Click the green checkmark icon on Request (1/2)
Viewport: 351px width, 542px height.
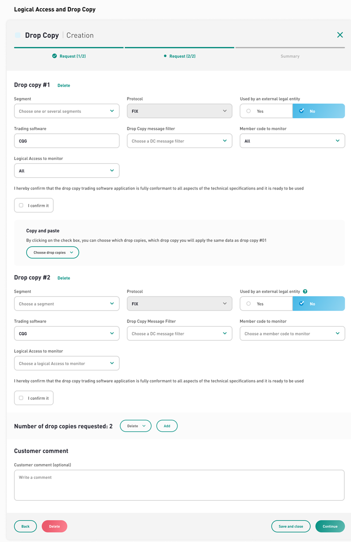tap(55, 56)
